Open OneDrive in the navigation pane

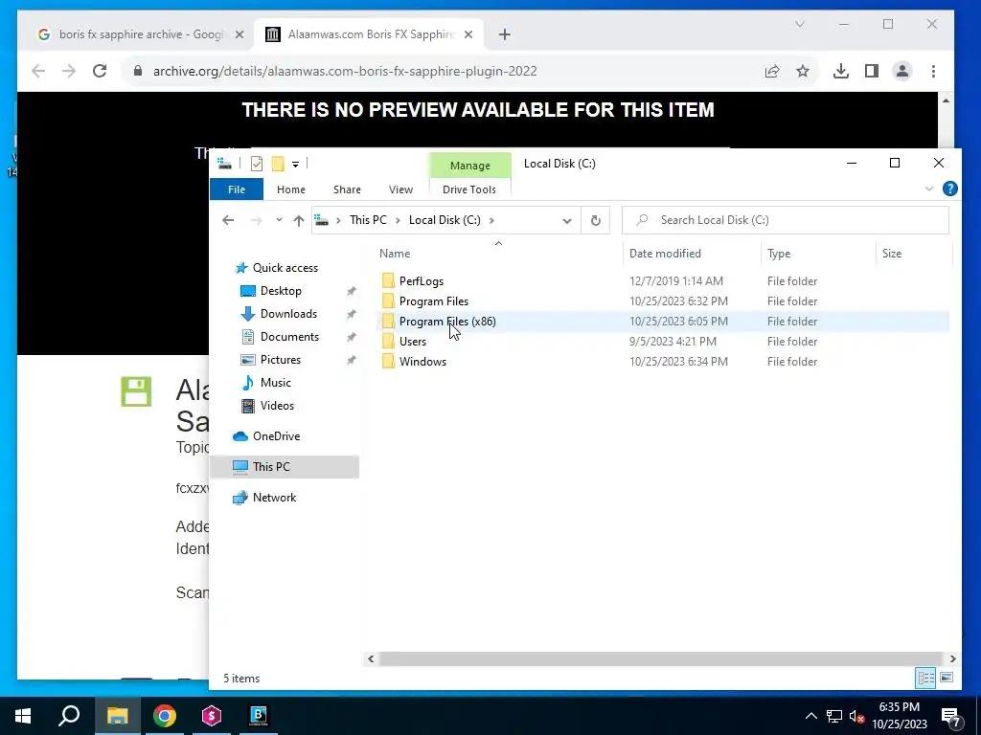click(276, 436)
